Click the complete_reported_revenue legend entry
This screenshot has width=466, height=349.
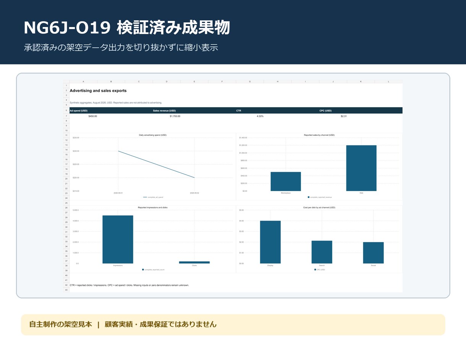click(x=320, y=197)
